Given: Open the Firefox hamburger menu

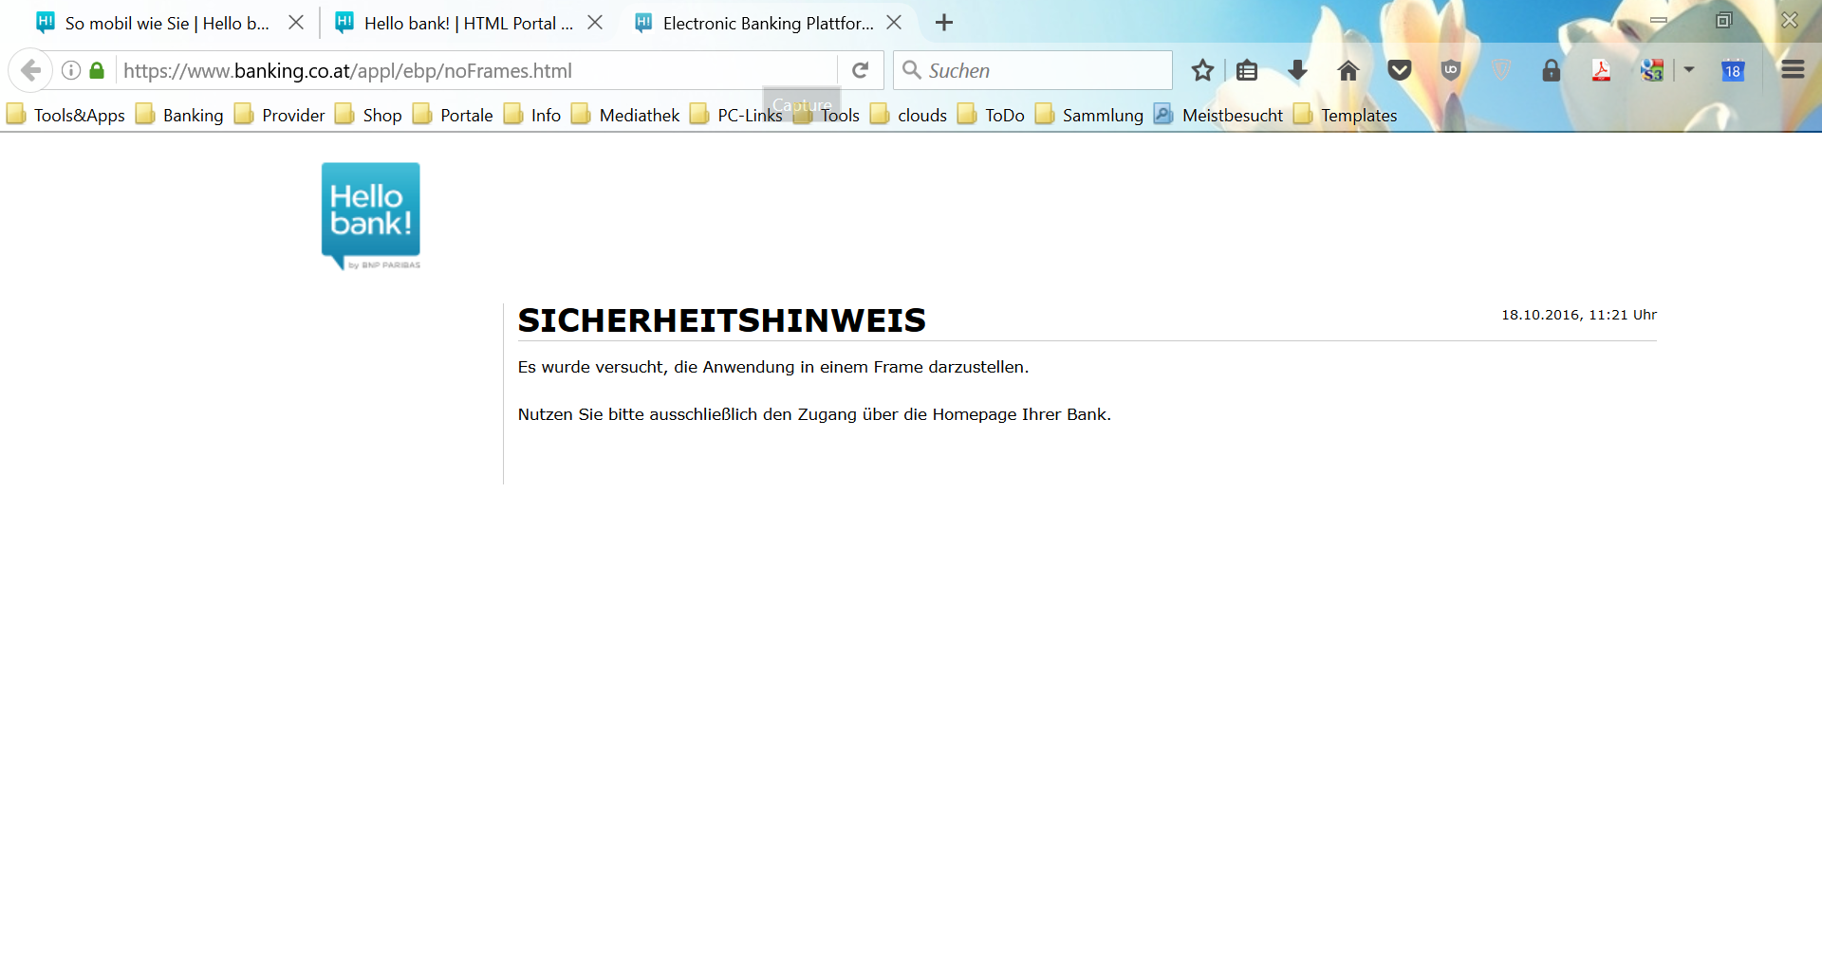Looking at the screenshot, I should pyautogui.click(x=1793, y=69).
